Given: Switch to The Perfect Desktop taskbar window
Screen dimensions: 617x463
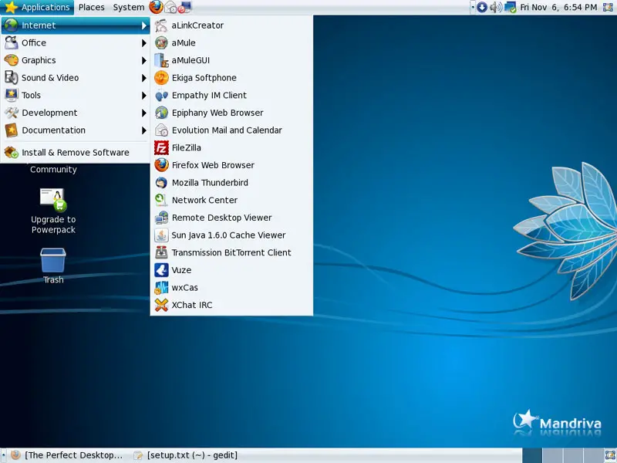Looking at the screenshot, I should click(67, 455).
